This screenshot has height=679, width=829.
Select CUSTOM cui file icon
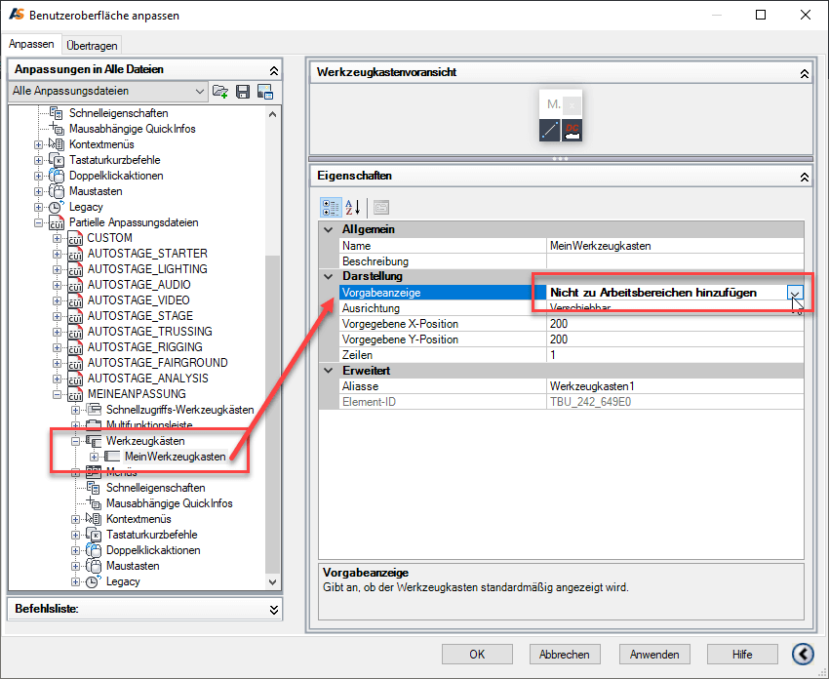75,238
